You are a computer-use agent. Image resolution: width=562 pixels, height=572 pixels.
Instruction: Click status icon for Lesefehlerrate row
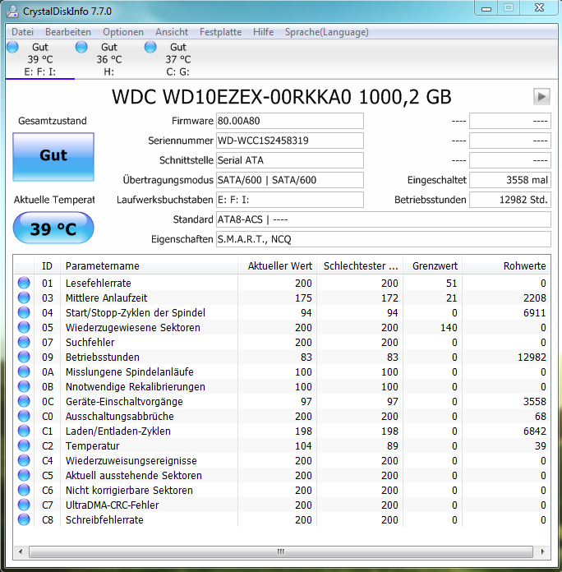24,283
